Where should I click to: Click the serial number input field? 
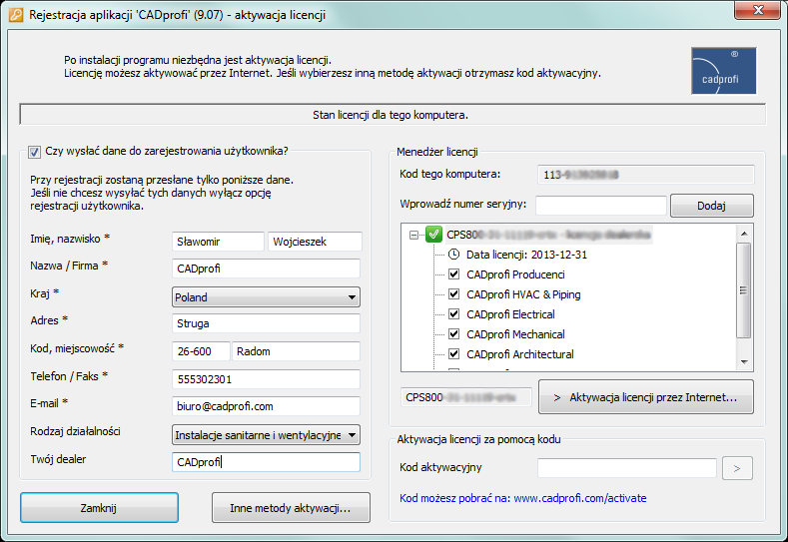coord(601,206)
